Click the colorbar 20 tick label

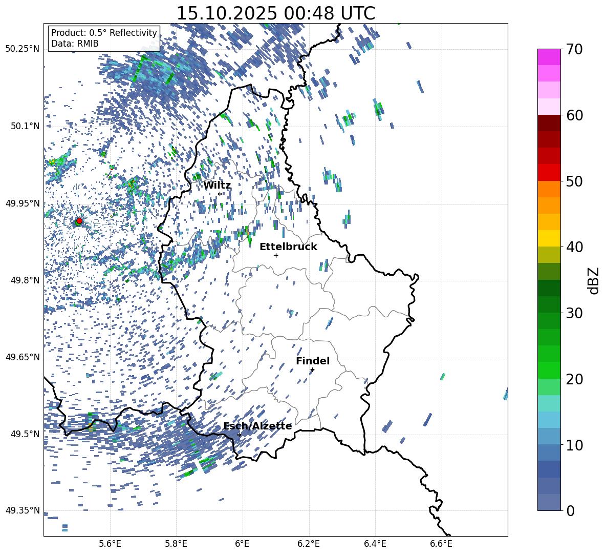574,379
